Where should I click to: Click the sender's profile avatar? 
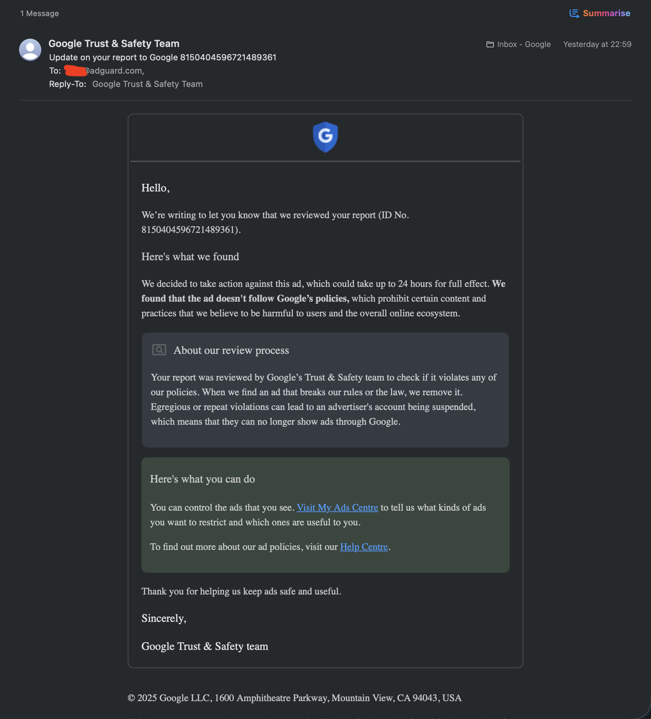(x=30, y=50)
